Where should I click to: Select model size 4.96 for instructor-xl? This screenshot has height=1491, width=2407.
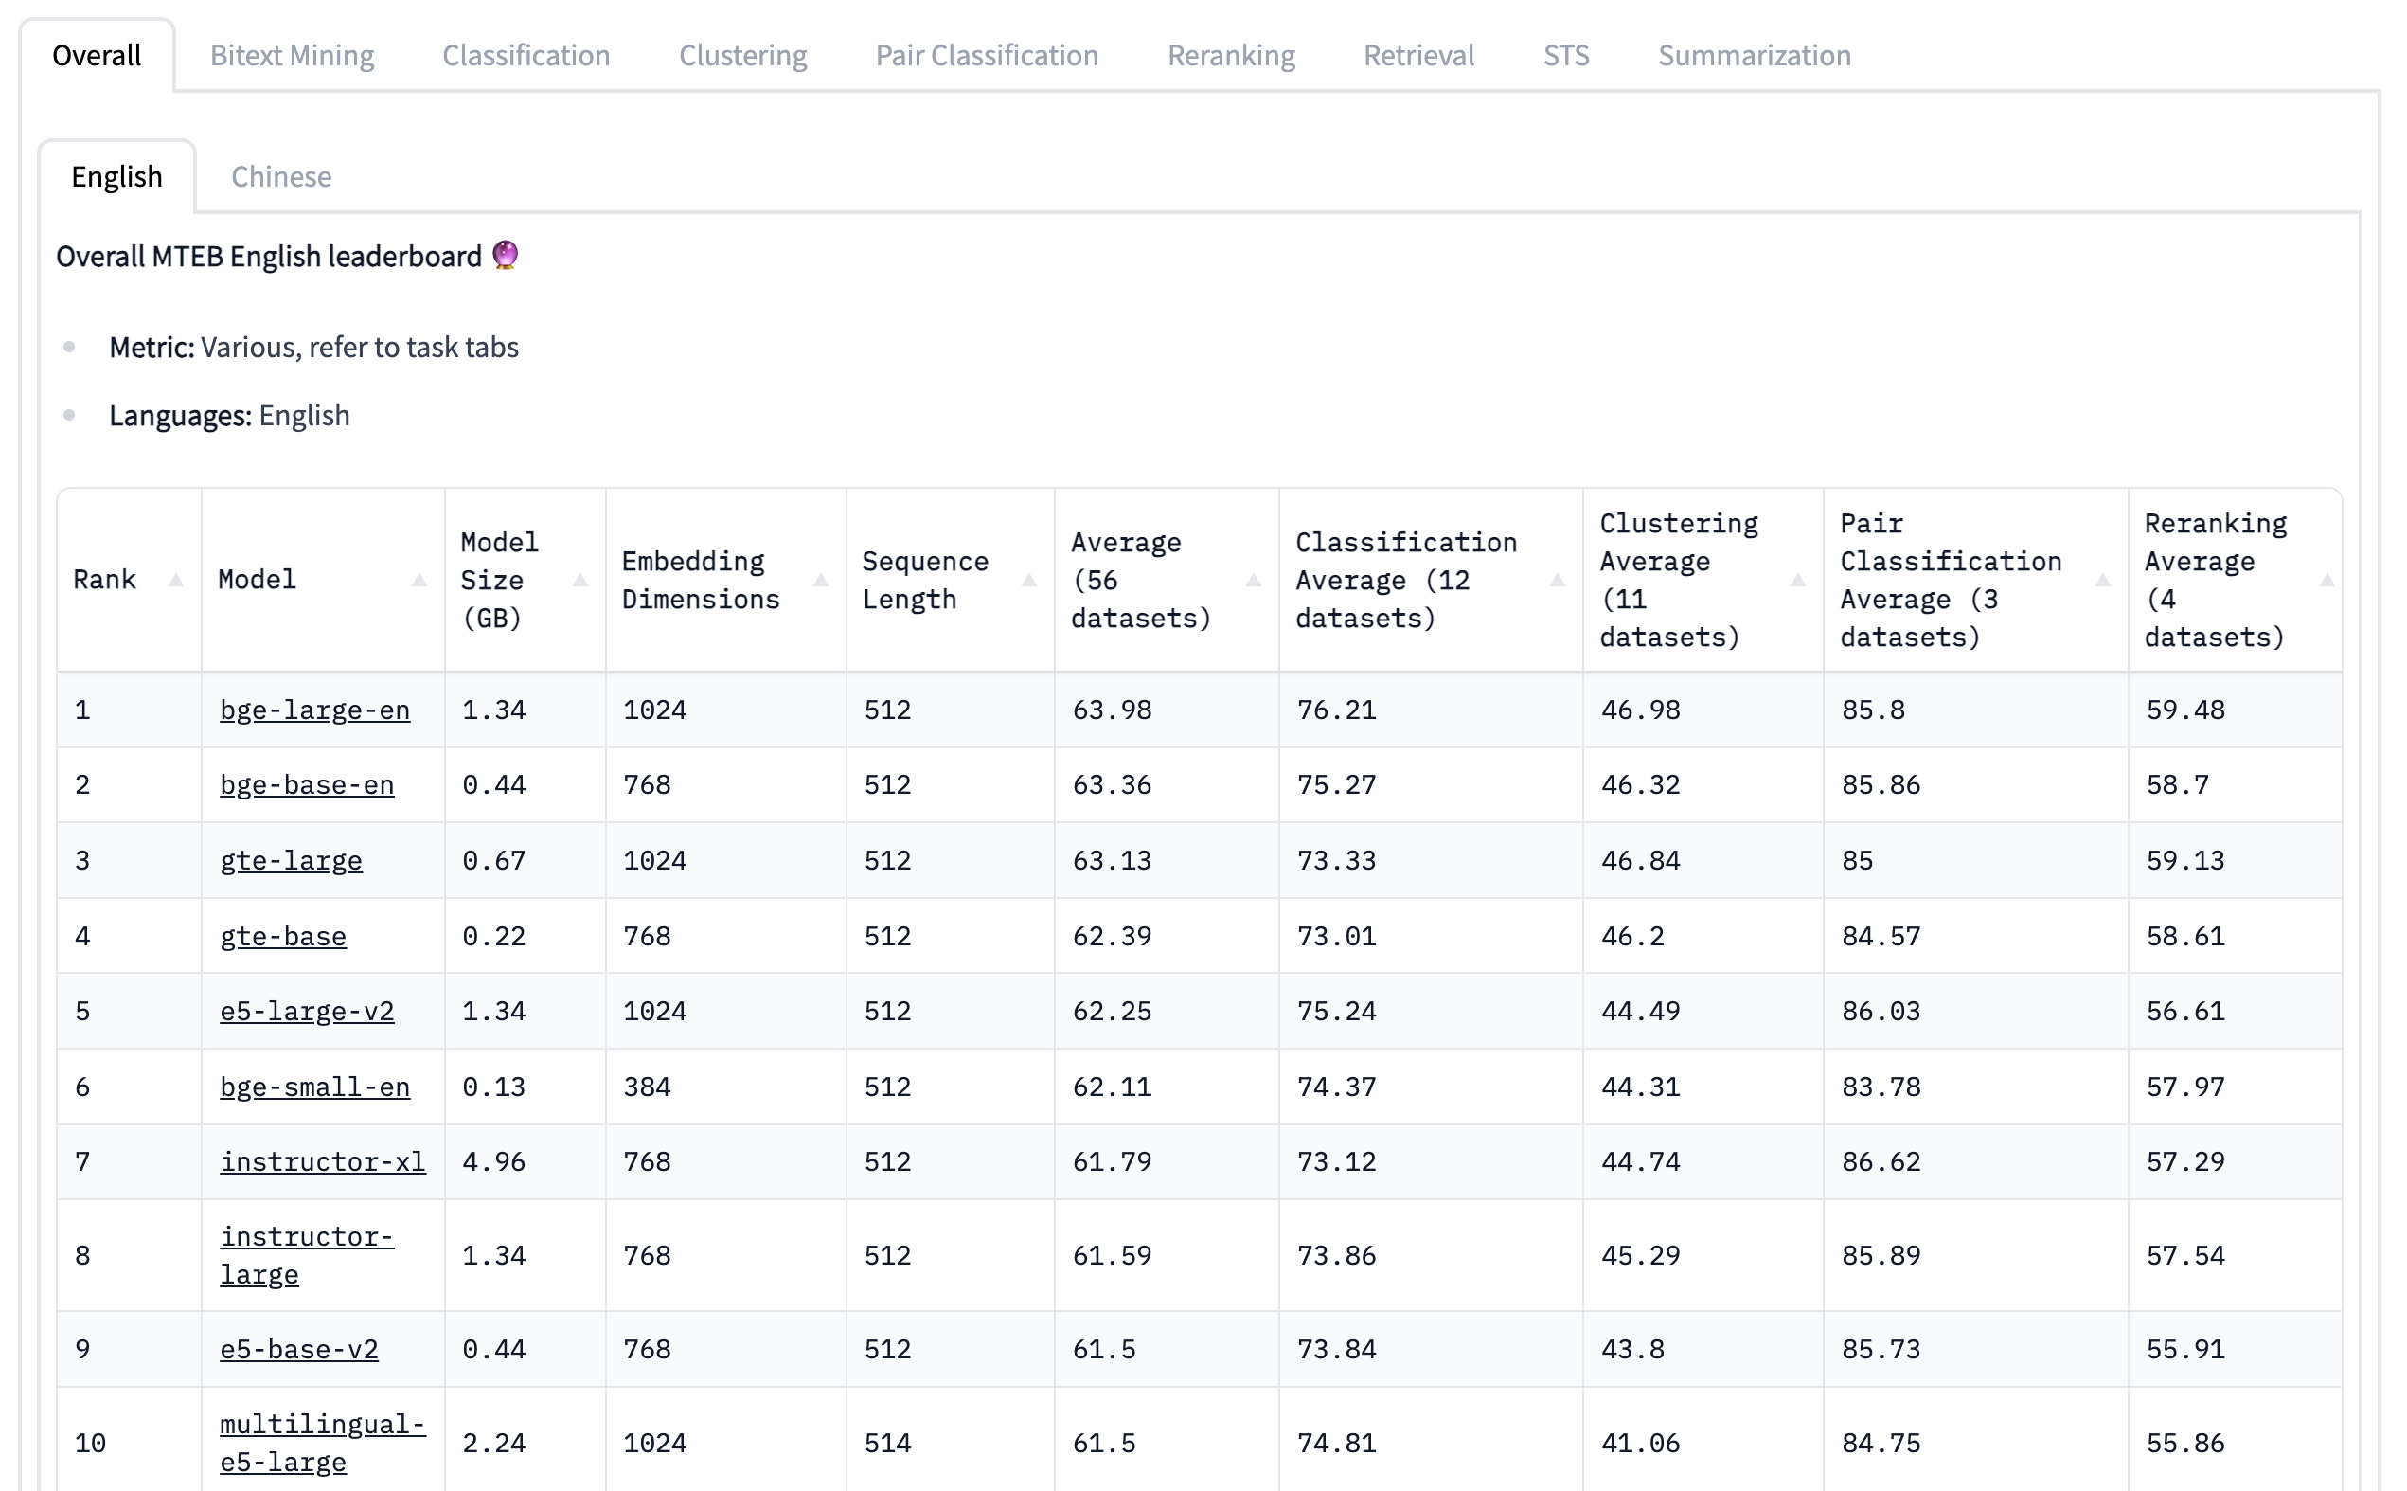point(494,1161)
